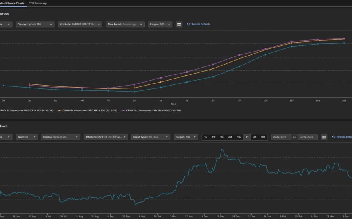
Task: Select the 1M time range
Action: pos(222,137)
